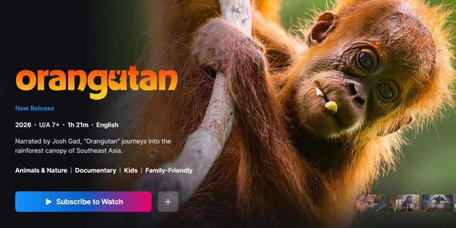Select the IF movie thumbnail
Image resolution: width=456 pixels, height=228 pixels.
tap(404, 203)
